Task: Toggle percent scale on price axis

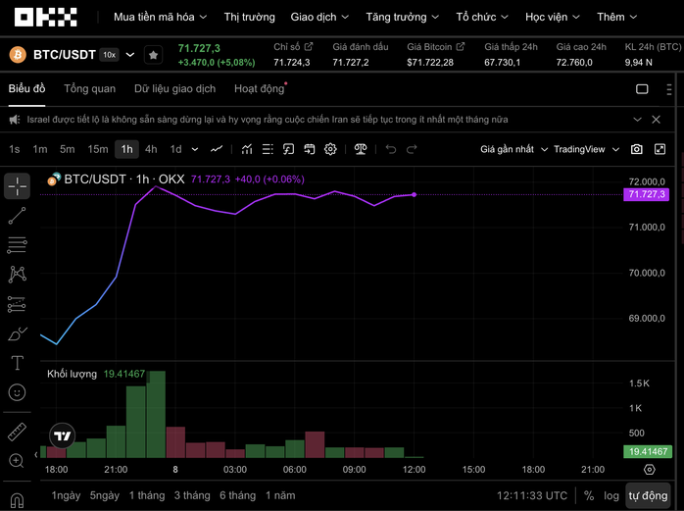Action: coord(589,495)
